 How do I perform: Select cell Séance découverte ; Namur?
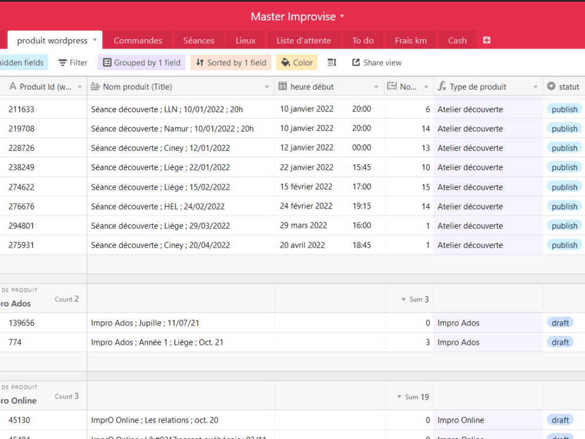(181, 129)
